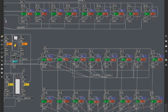Screen dimensions: 168x112
Task: Click the magnifier search icon in right sidebar
Action: tap(166, 36)
